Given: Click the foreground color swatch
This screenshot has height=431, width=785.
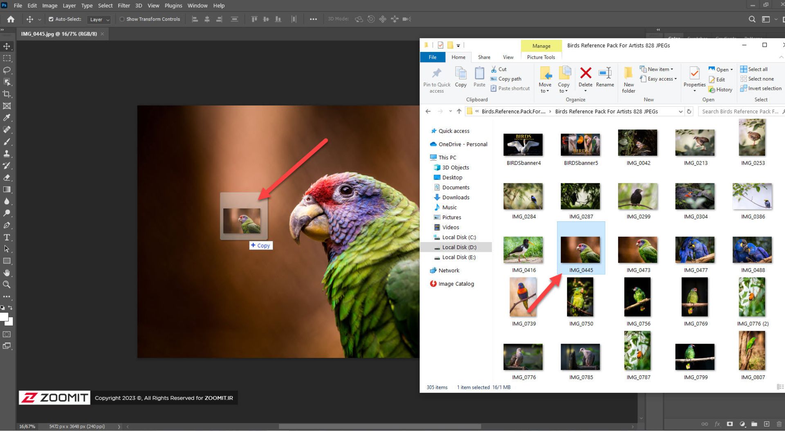Looking at the screenshot, I should 4,317.
